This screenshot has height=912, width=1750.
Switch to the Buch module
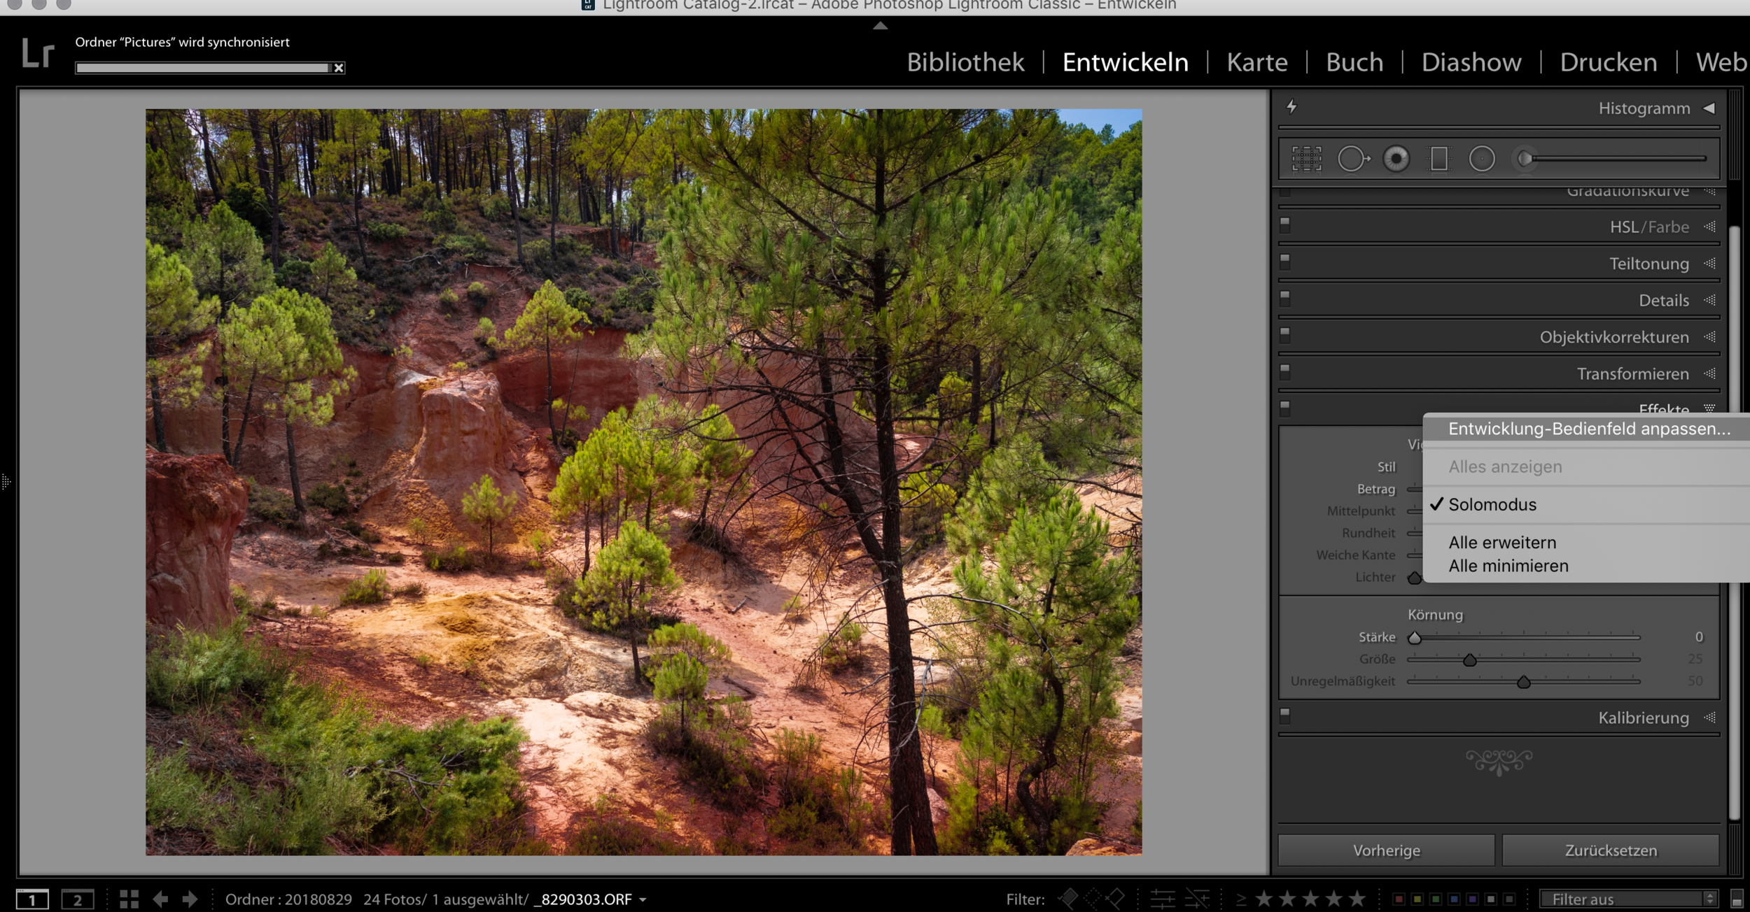1354,62
